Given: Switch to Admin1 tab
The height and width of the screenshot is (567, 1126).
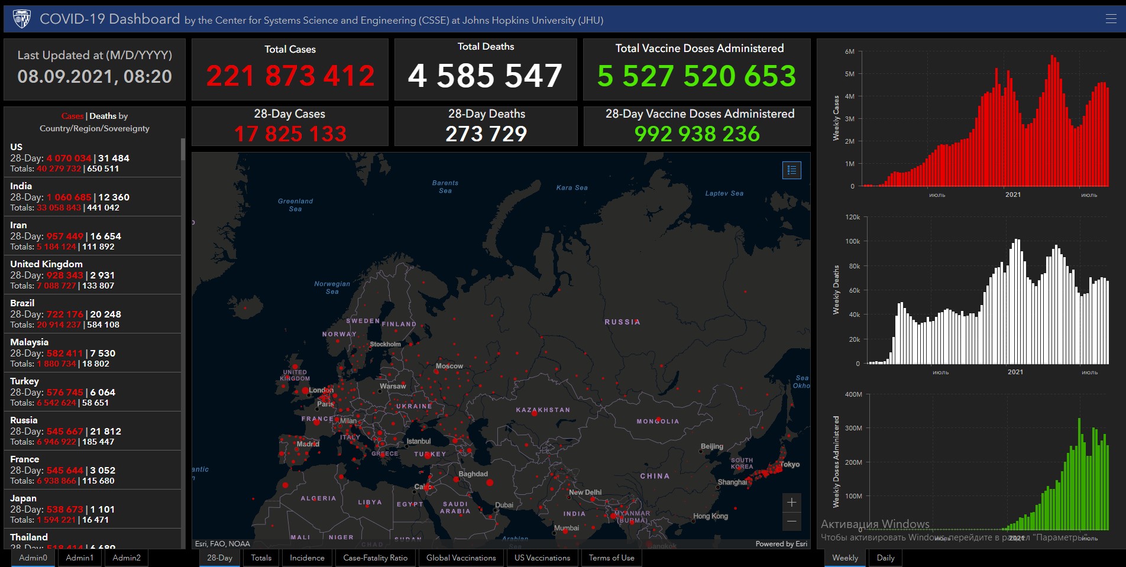Looking at the screenshot, I should 80,558.
